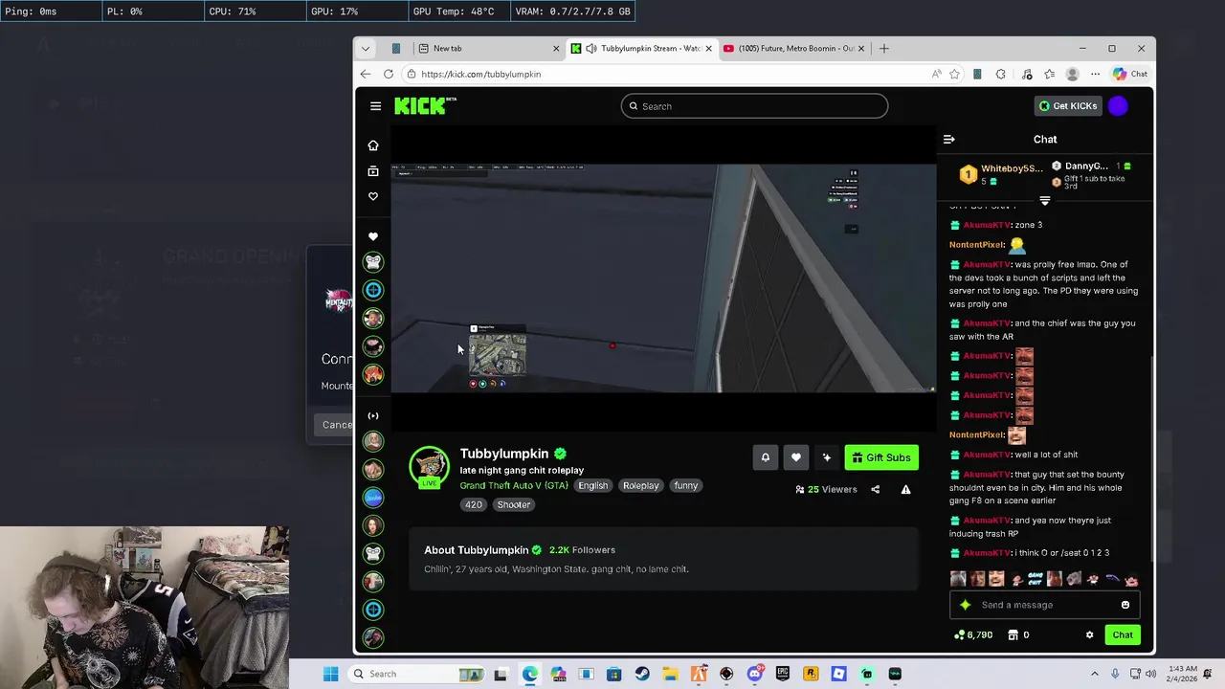Screen dimensions: 1225x689
Task: Send the message with green Chat button
Action: pyautogui.click(x=1123, y=634)
